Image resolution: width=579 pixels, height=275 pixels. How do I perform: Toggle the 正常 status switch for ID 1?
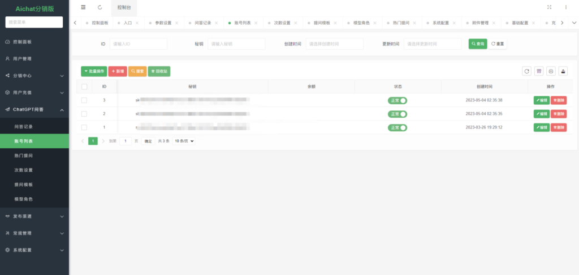point(397,128)
